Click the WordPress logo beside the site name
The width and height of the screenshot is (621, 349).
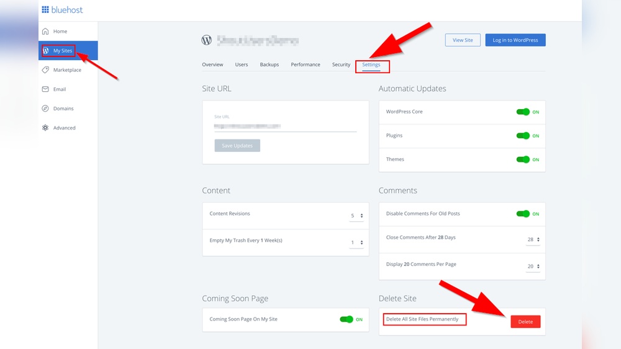(x=207, y=40)
